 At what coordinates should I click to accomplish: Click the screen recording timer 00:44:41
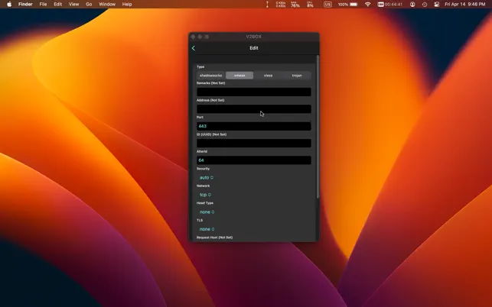click(389, 5)
